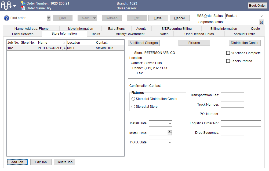This screenshot has width=269, height=171.
Task: Click the blue Help question mark icon
Action: click(6, 18)
